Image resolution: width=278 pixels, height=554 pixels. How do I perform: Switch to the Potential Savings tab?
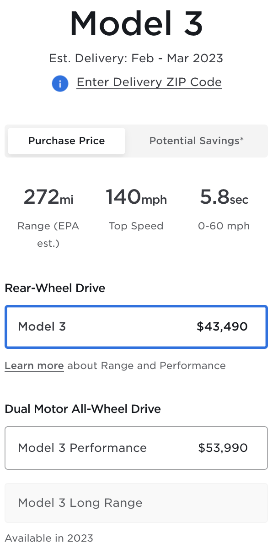(x=196, y=141)
